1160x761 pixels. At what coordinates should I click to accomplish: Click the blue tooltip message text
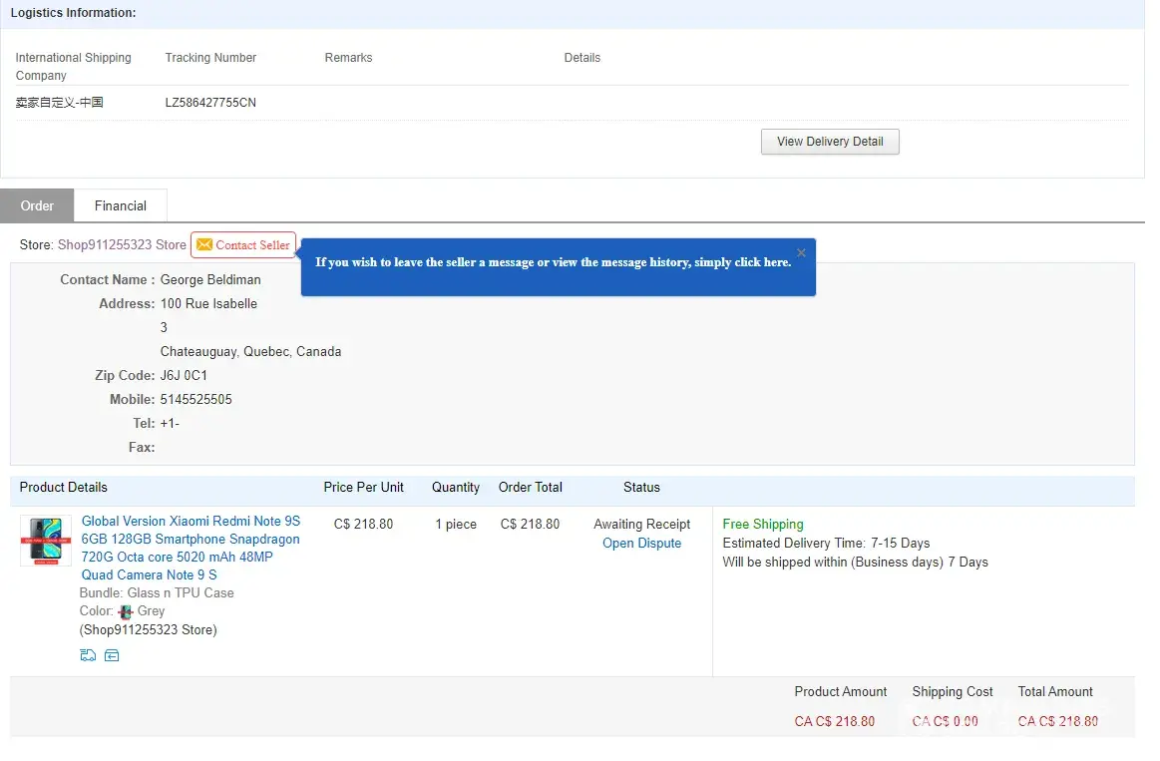pyautogui.click(x=553, y=262)
